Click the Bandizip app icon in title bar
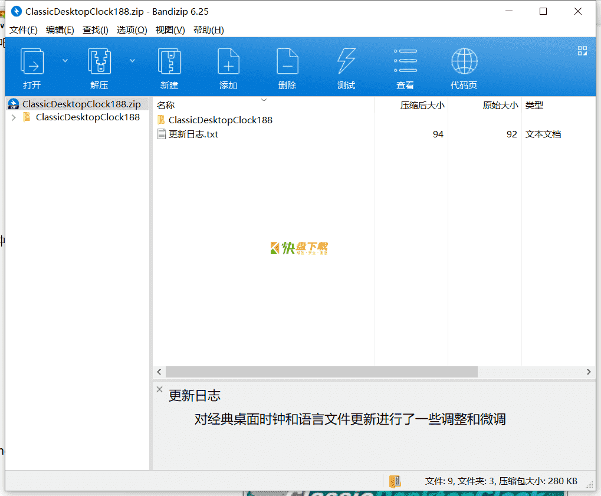The width and height of the screenshot is (601, 496). point(17,11)
